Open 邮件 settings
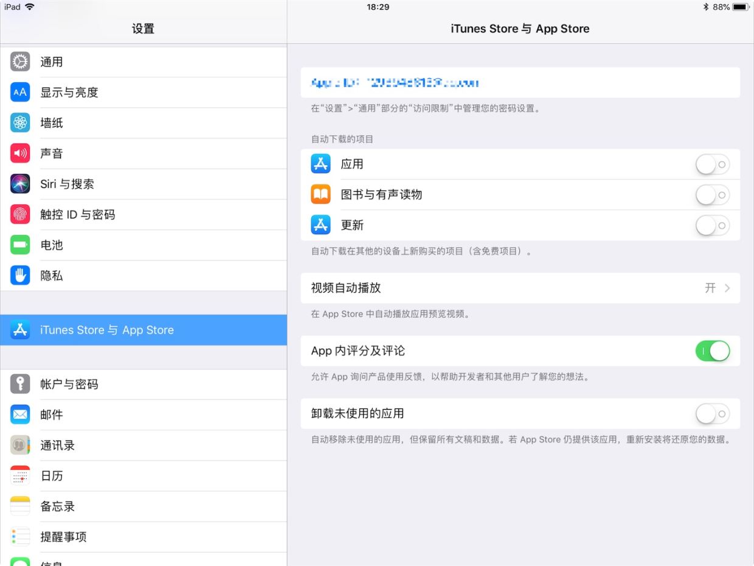754x566 pixels. coord(144,414)
